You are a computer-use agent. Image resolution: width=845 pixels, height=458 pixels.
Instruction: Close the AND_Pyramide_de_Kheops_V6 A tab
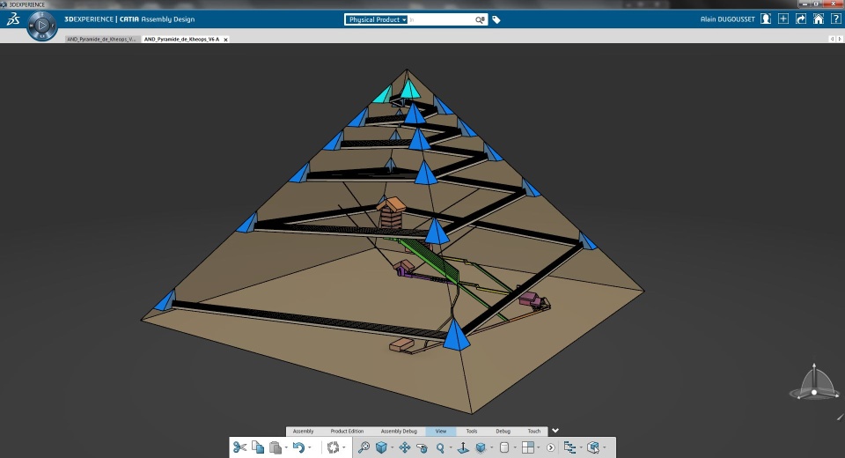[226, 40]
